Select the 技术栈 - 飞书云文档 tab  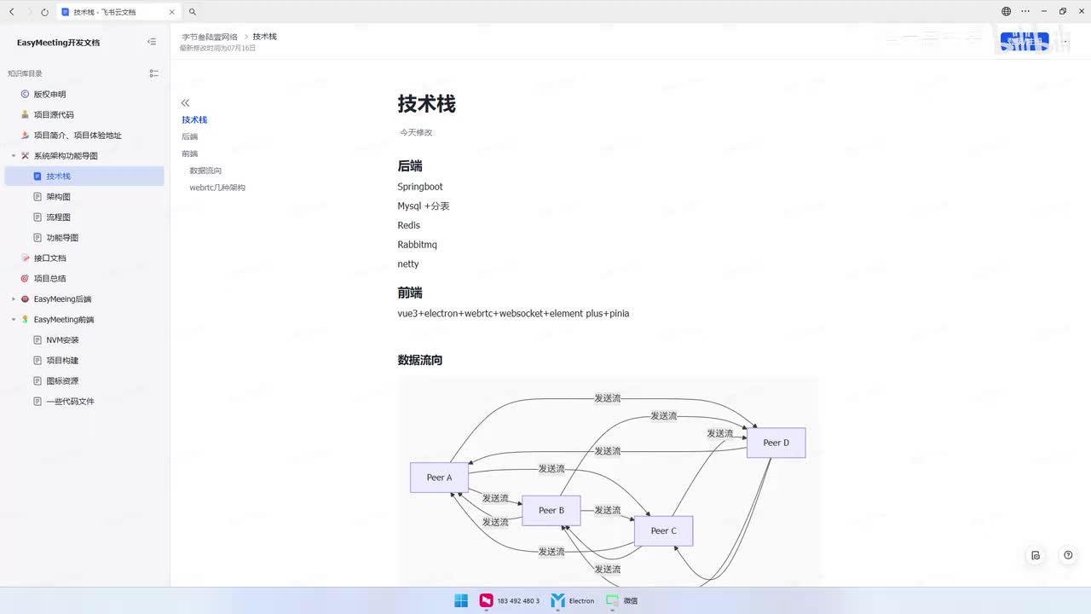click(119, 12)
